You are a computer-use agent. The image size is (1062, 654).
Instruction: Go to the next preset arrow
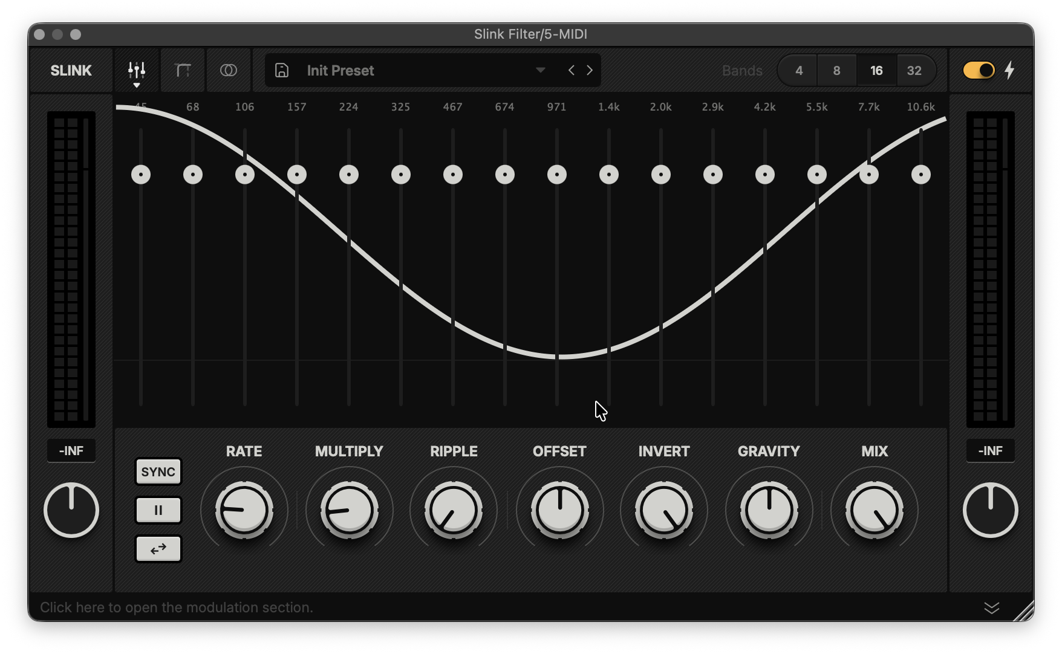[590, 70]
